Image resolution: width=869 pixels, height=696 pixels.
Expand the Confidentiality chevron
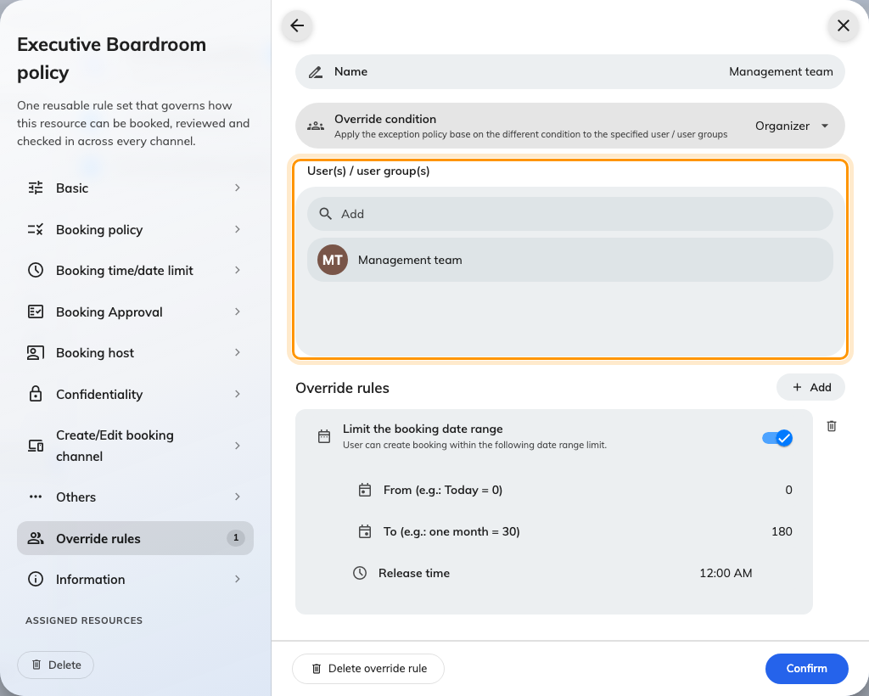[238, 394]
